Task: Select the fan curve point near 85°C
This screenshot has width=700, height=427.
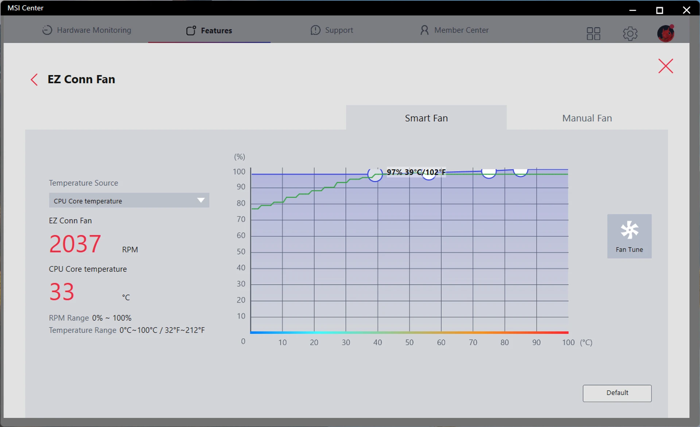Action: pyautogui.click(x=521, y=173)
